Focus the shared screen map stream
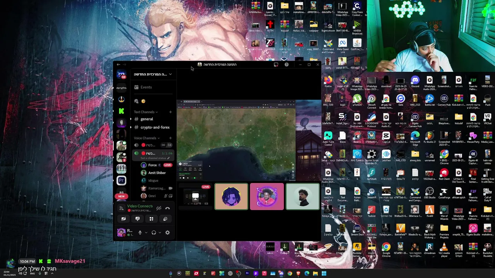Viewport: 495px width, 278px height. (x=236, y=141)
